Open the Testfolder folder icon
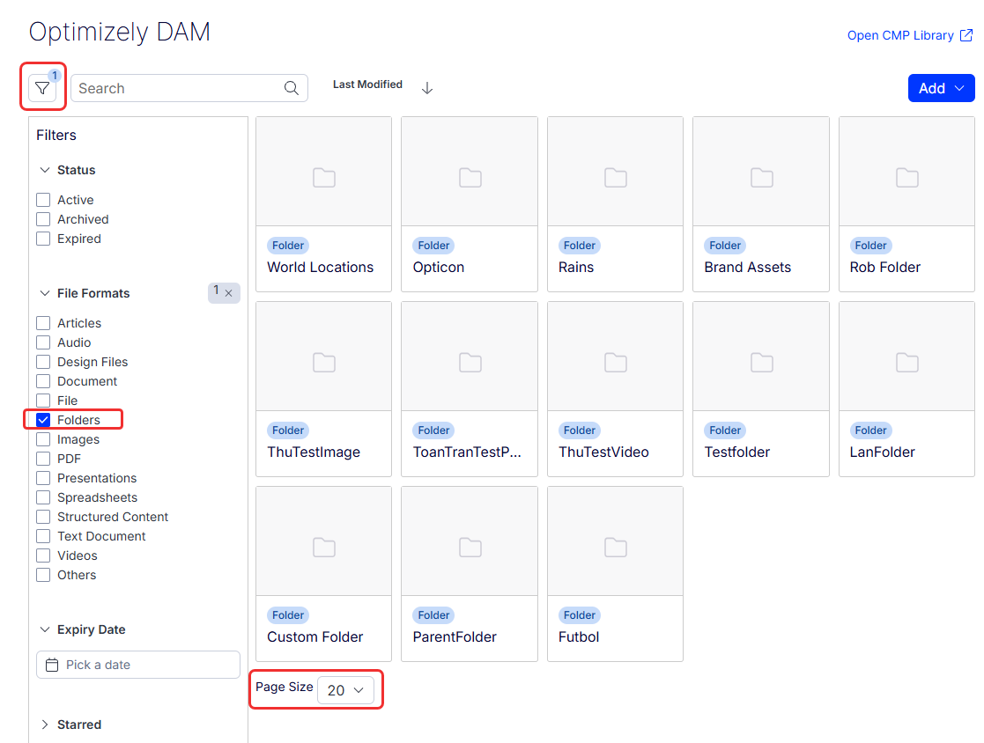The width and height of the screenshot is (984, 743). (762, 363)
